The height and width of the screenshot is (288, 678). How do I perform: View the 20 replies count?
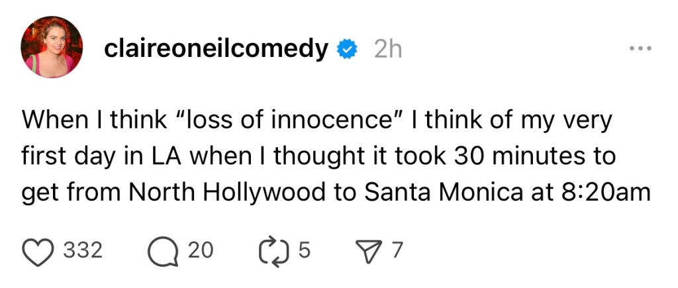(201, 250)
